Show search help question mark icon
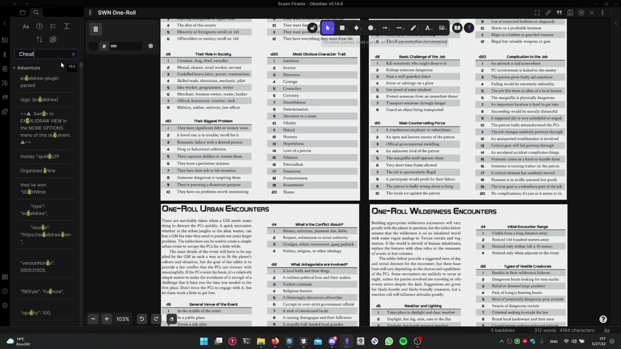 coord(39,26)
